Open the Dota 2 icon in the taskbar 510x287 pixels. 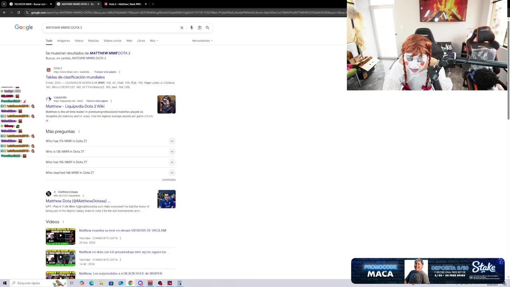pos(170,283)
